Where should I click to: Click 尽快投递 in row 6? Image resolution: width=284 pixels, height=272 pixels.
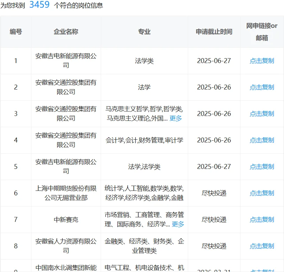tap(214, 193)
